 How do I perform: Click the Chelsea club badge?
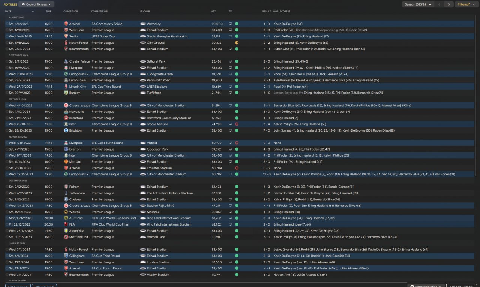(x=66, y=199)
